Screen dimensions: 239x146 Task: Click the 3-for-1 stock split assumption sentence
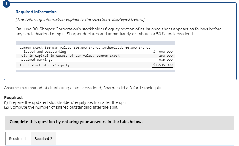pyautogui.click(x=83, y=88)
